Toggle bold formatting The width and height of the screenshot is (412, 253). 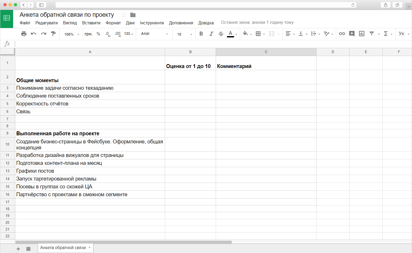point(201,34)
